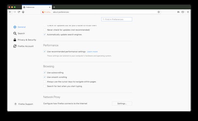Click the red close window button

(x=9, y=7)
